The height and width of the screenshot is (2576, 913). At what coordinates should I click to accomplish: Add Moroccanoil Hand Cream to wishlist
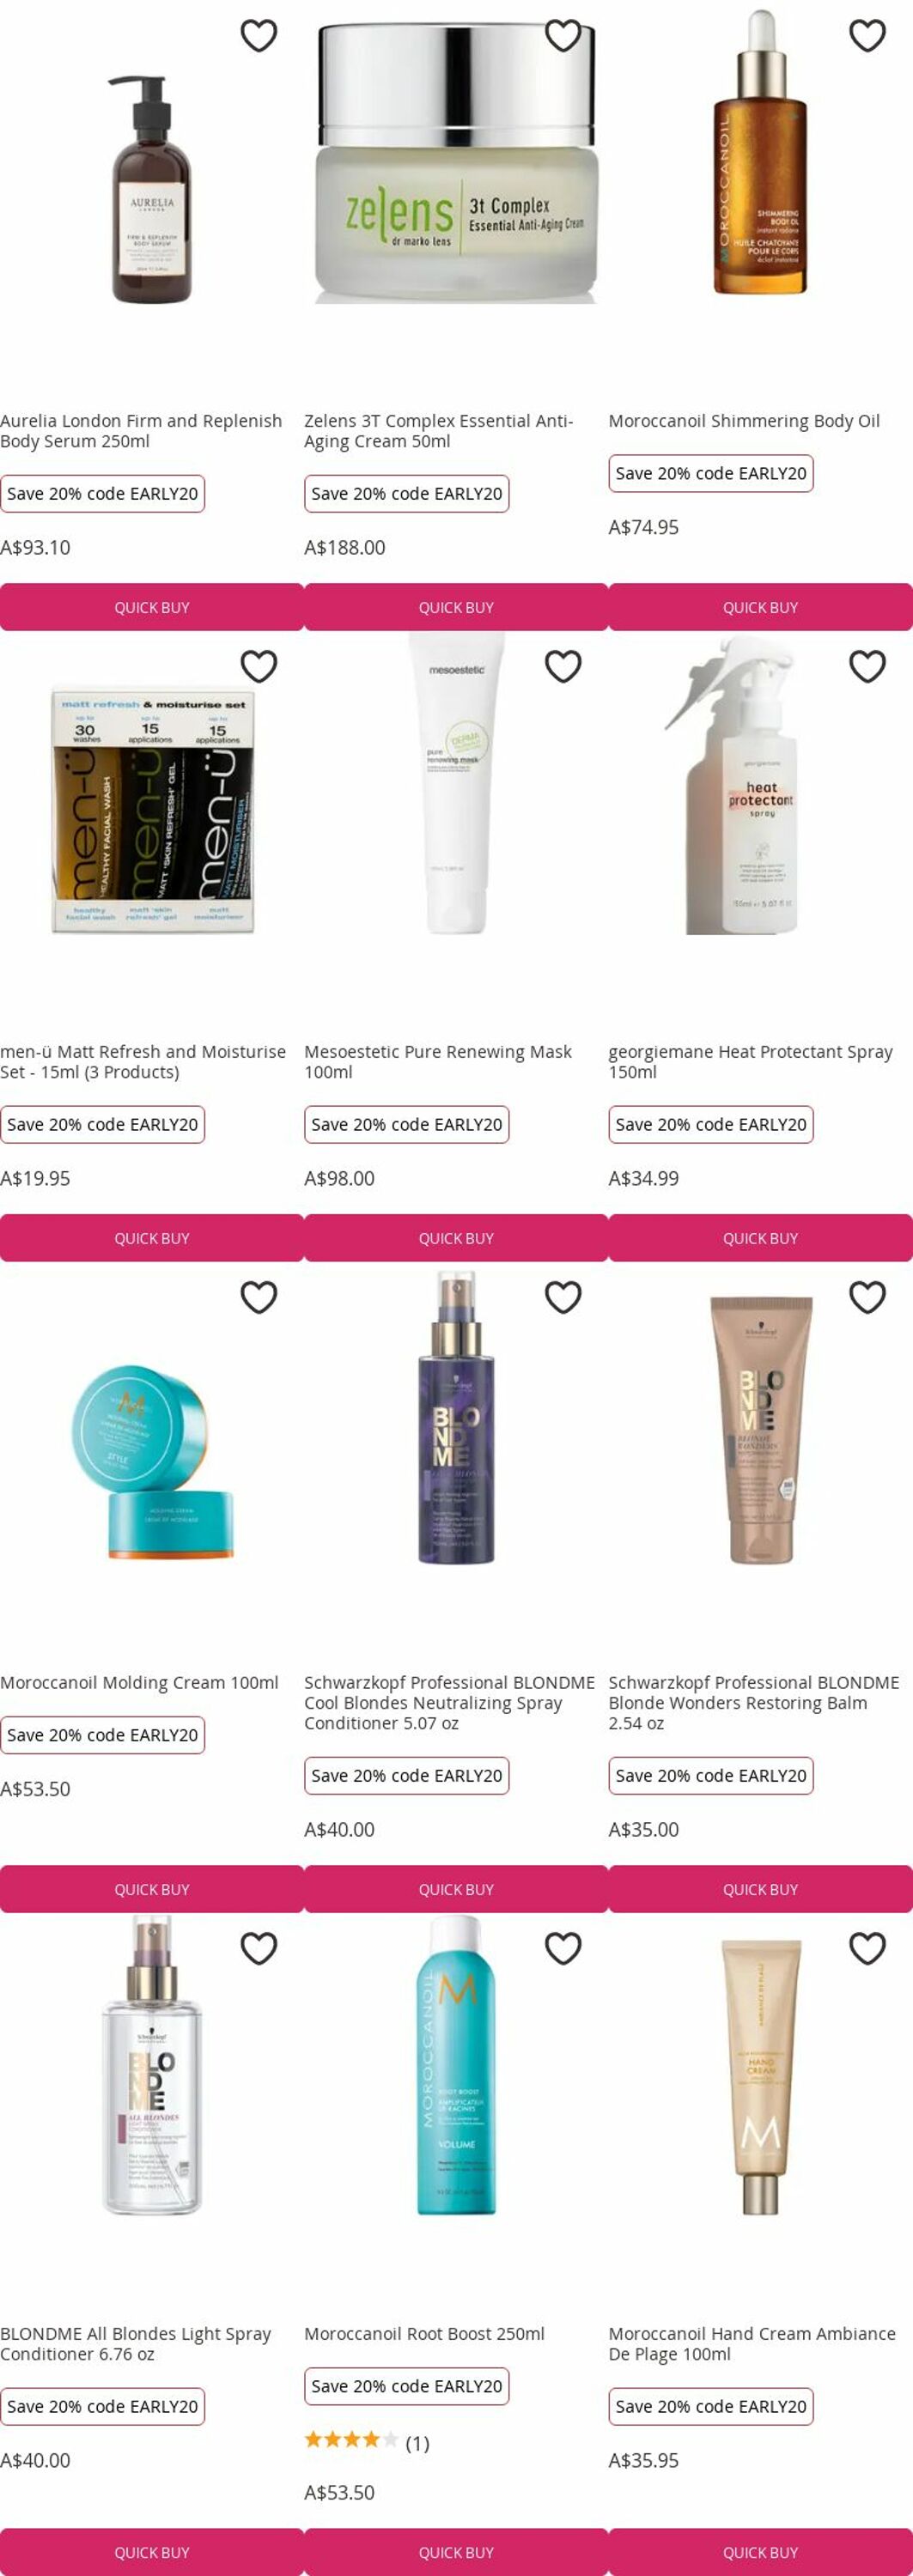[x=867, y=1948]
